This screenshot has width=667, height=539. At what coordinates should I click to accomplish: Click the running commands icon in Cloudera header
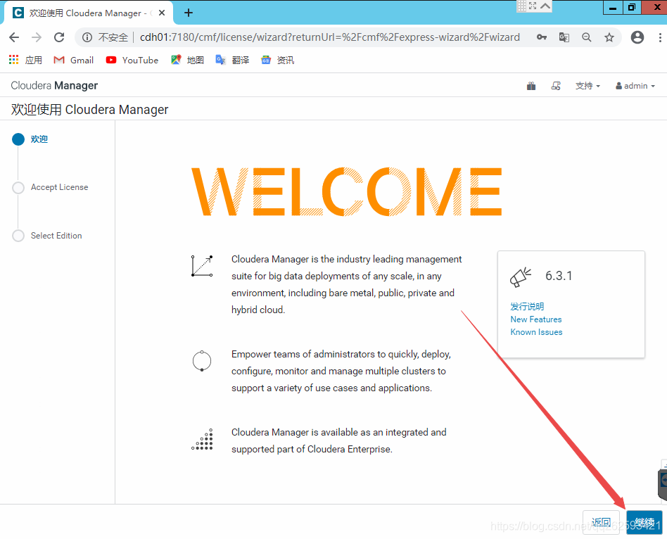point(556,86)
